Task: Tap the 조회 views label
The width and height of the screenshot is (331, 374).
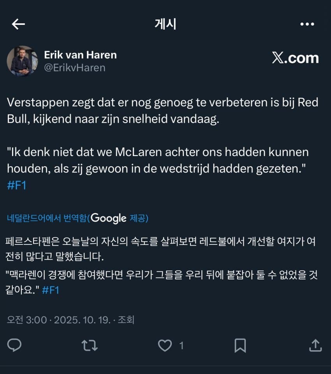Action: point(126,320)
